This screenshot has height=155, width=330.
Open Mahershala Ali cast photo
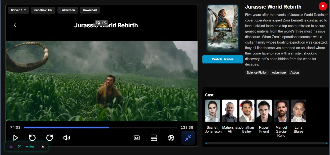click(x=230, y=111)
